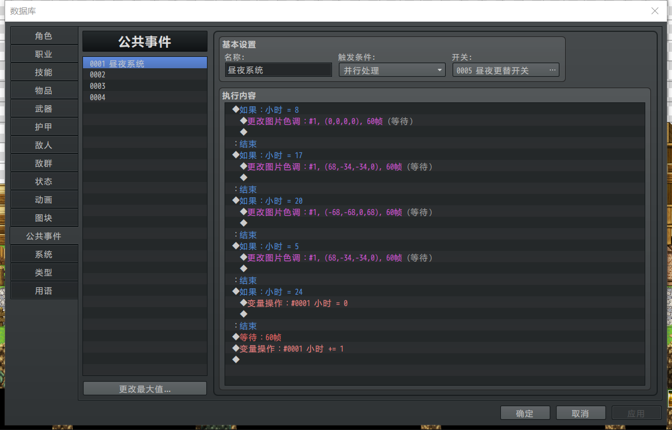Viewport: 672px width, 430px height.
Task: Cancel changes with the 取消 button
Action: [x=580, y=414]
